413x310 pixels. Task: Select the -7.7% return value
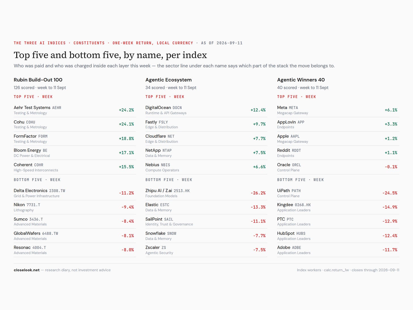(x=259, y=236)
